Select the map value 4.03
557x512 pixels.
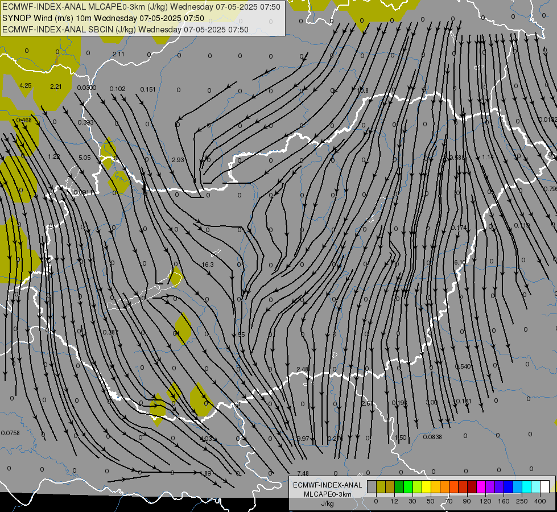point(206,439)
